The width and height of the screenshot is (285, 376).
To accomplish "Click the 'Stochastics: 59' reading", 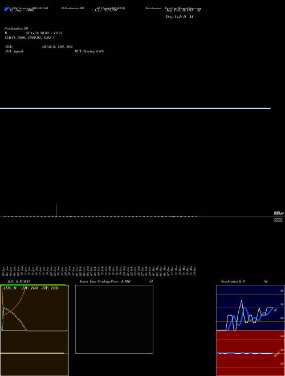I will 17,28.
